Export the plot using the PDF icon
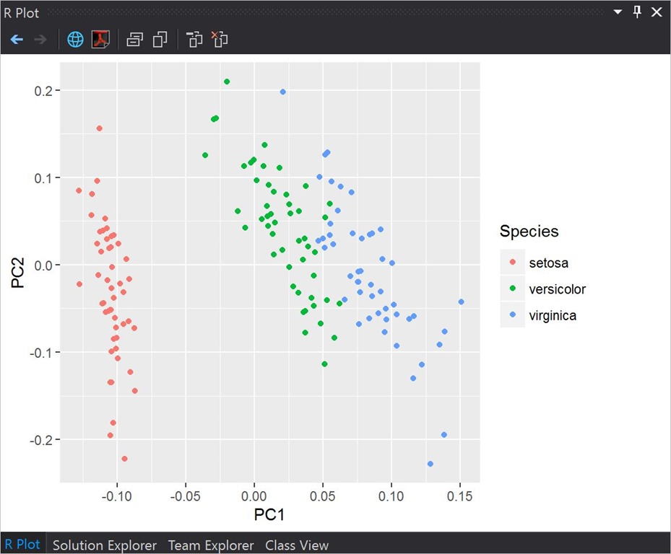 click(x=100, y=39)
